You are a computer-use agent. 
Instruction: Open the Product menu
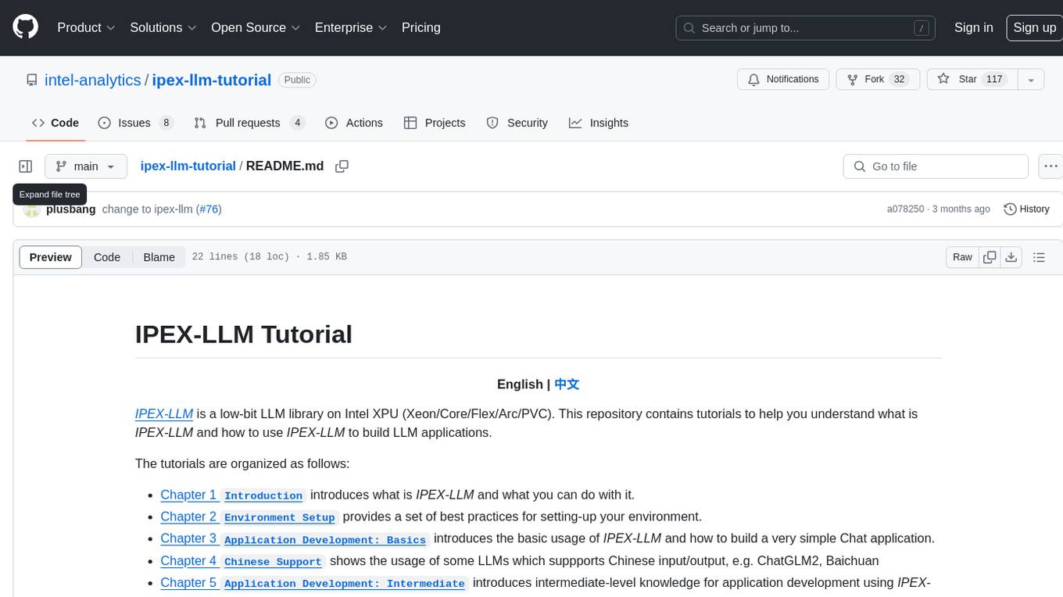(86, 27)
